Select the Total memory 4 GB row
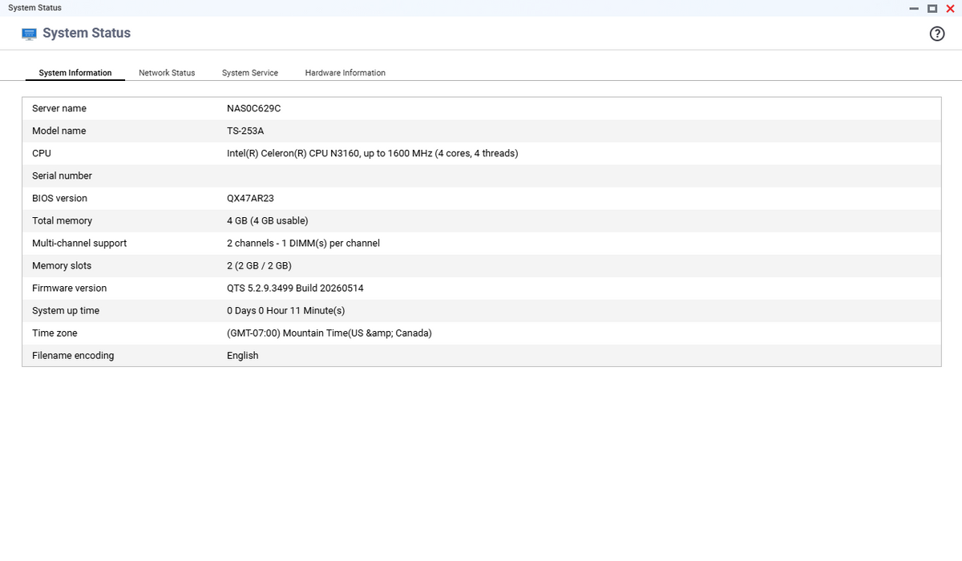The width and height of the screenshot is (962, 561). click(481, 220)
